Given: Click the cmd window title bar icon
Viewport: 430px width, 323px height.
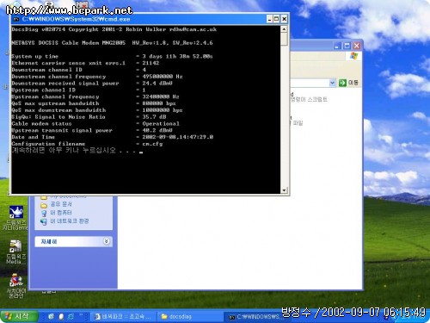Looking at the screenshot, I should pyautogui.click(x=16, y=19).
